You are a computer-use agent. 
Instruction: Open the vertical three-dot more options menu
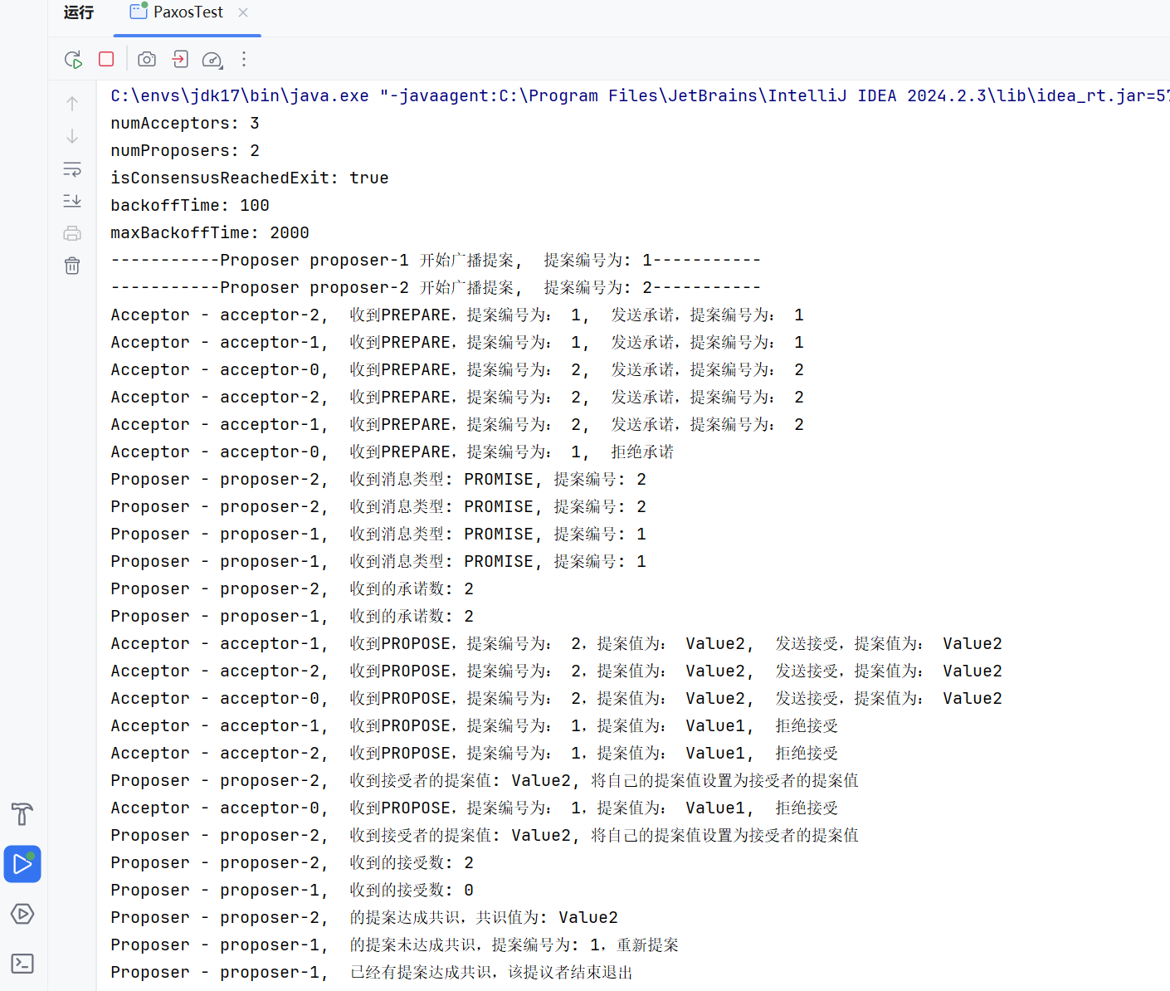point(244,59)
